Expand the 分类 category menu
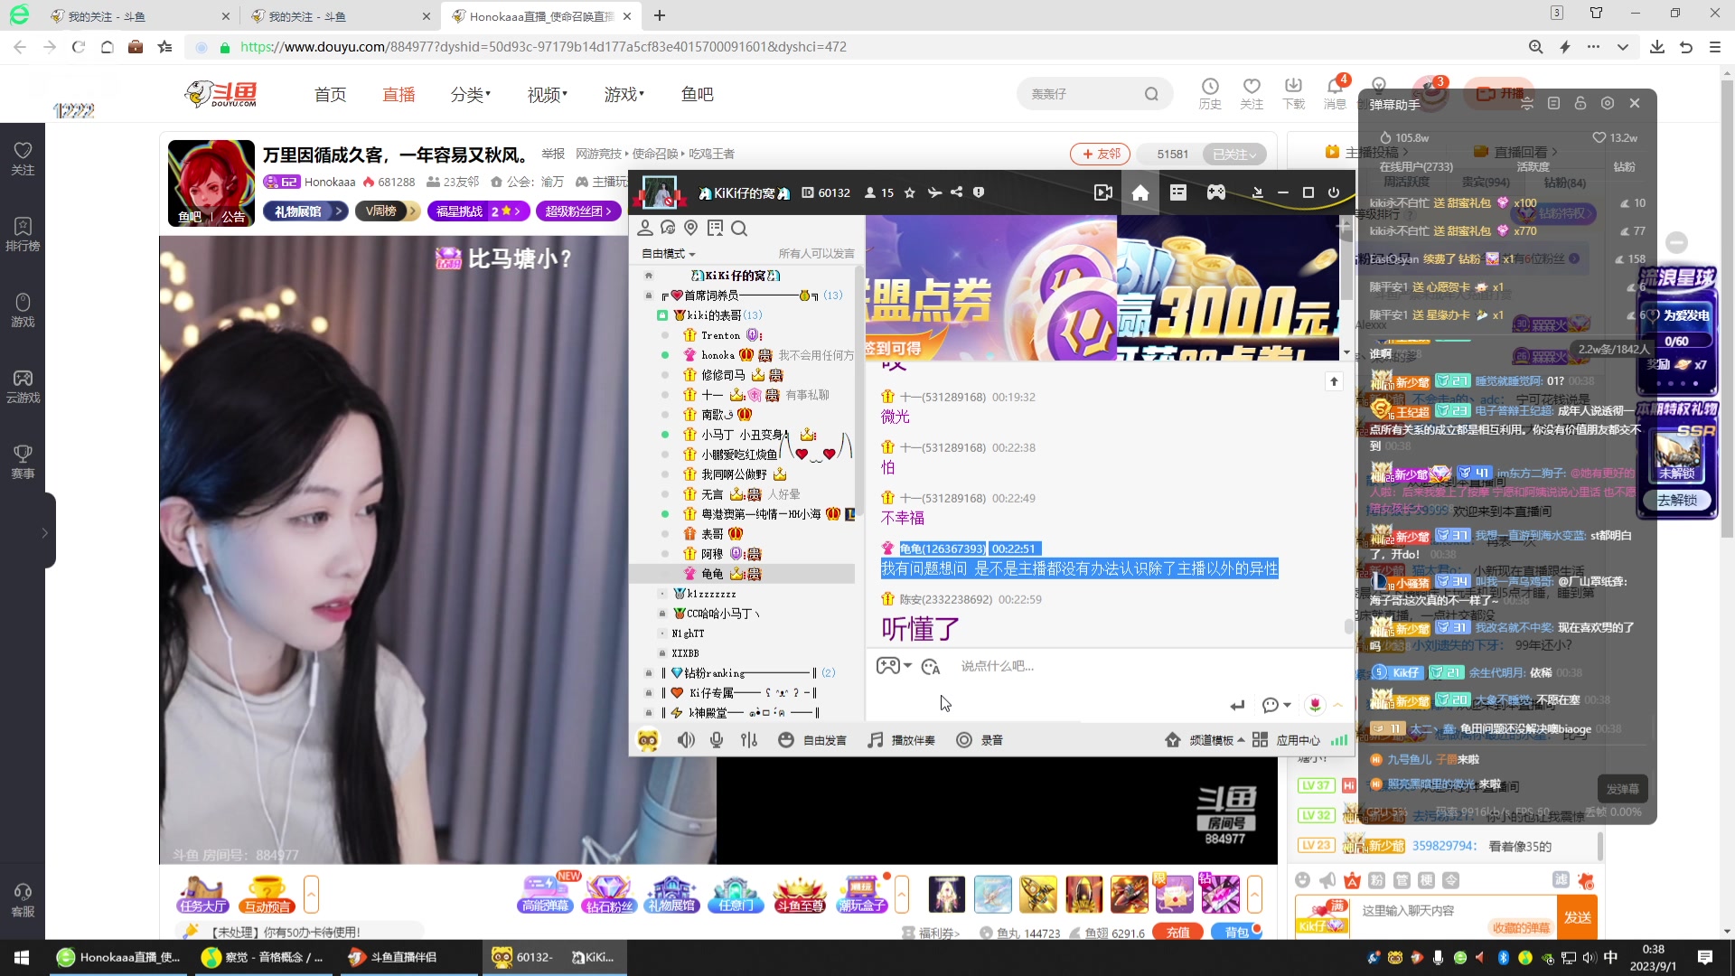This screenshot has width=1735, height=976. [x=471, y=95]
